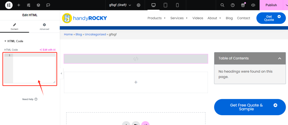288x125 pixels.
Task: Select the Advanced tab
Action: pyautogui.click(x=44, y=26)
